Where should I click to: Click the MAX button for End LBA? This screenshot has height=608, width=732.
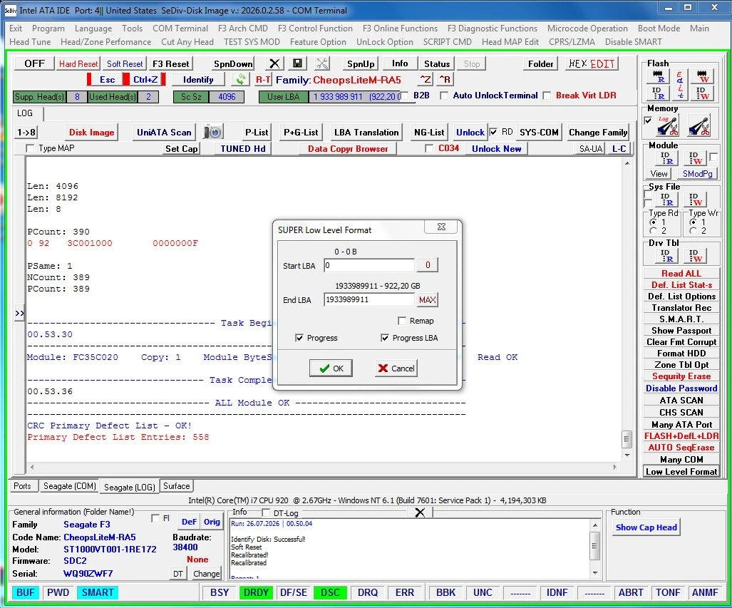(427, 300)
